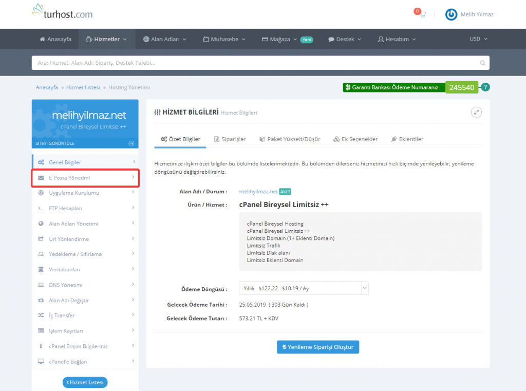Open cPanel'e Bağlan sidebar item

[85, 362]
